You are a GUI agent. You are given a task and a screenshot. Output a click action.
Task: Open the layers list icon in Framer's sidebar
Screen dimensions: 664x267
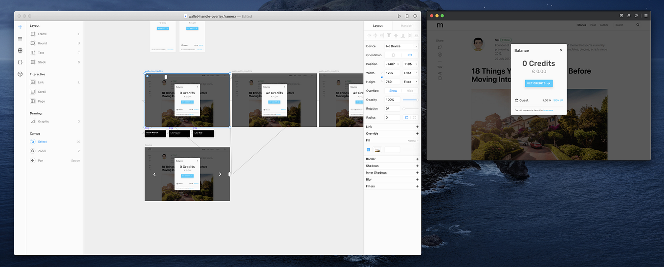click(x=20, y=39)
